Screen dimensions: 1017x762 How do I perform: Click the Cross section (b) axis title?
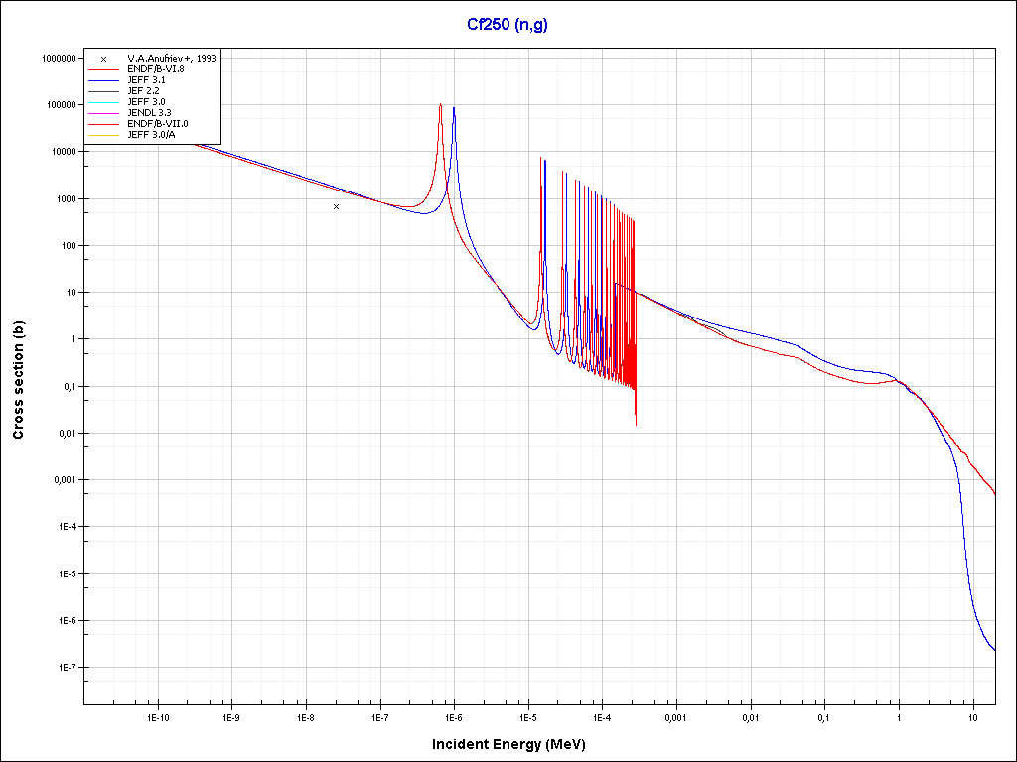(x=18, y=381)
